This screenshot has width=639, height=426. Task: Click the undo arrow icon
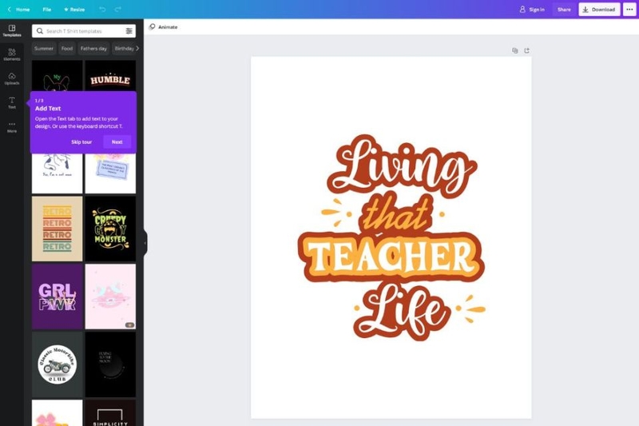(102, 9)
